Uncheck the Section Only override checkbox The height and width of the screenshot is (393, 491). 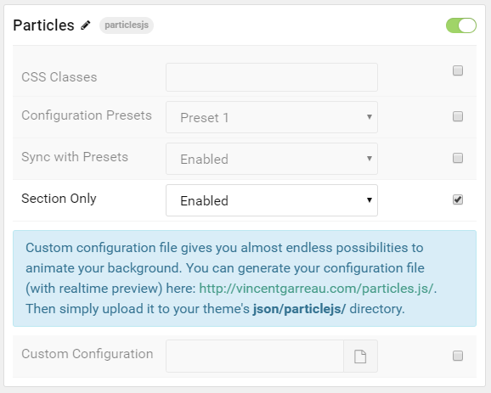coord(458,199)
